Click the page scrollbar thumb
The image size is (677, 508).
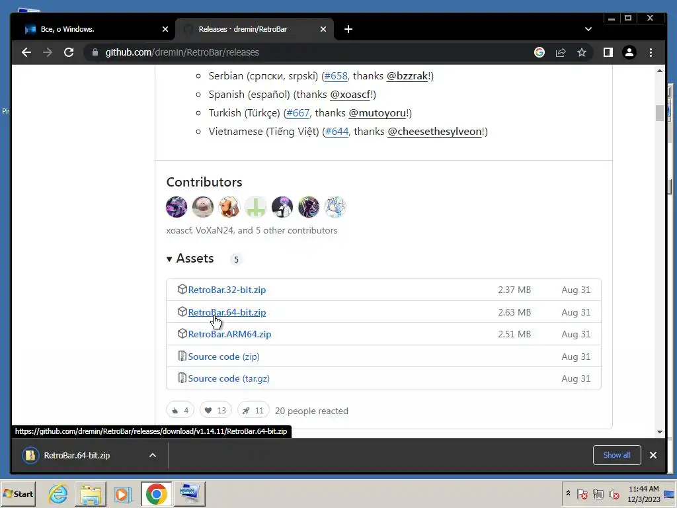click(659, 113)
